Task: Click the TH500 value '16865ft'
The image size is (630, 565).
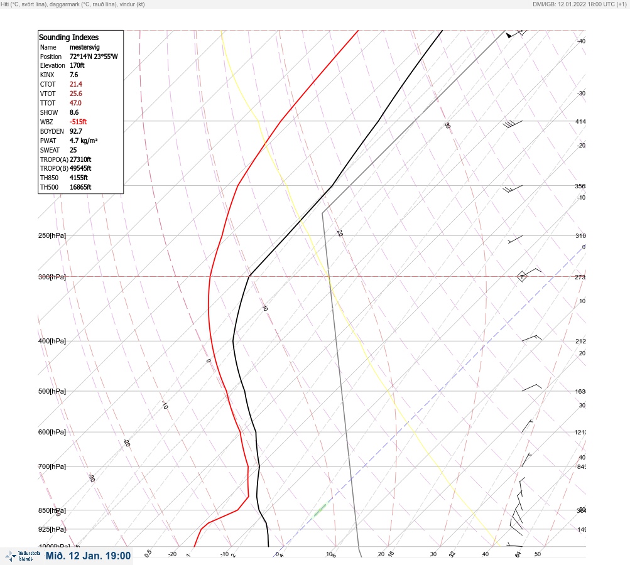Action: (x=80, y=187)
